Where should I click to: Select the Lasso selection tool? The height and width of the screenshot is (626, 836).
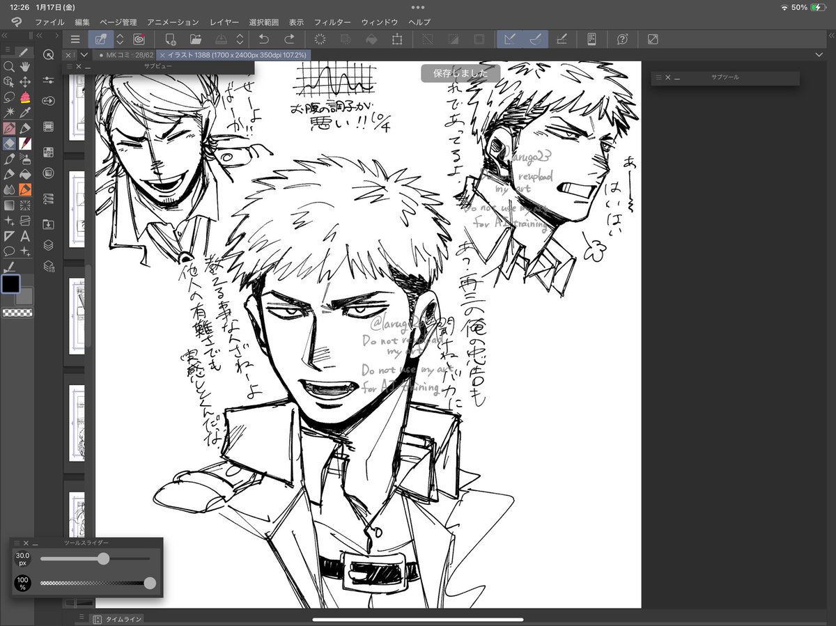[x=9, y=97]
